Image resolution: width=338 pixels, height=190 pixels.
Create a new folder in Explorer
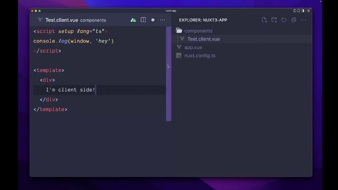[x=274, y=20]
